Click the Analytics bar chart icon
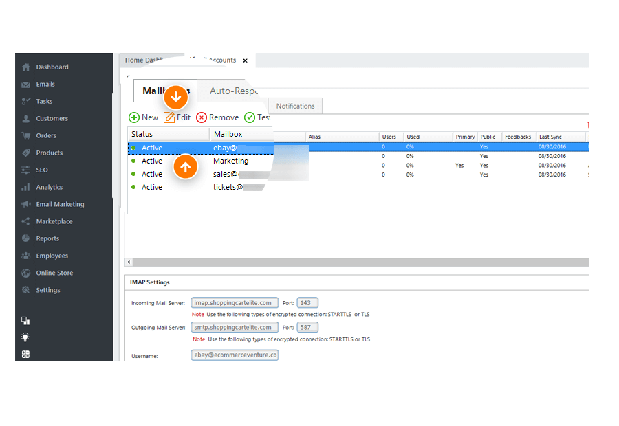The height and width of the screenshot is (426, 619). [25, 187]
